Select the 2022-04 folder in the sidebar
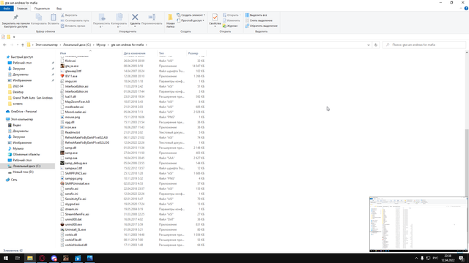Viewport: 469px width, 263px height. click(x=18, y=86)
